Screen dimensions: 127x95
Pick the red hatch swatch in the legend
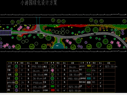[x=53, y=90]
